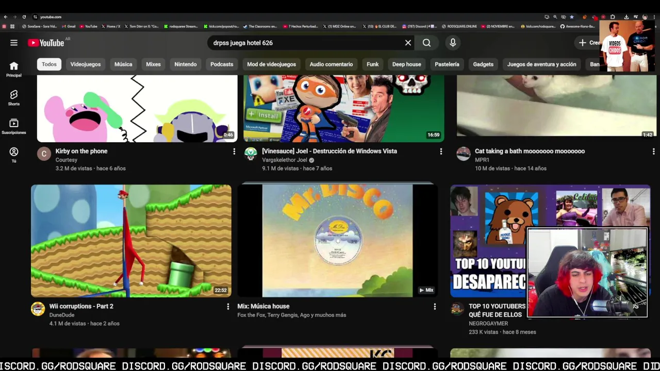This screenshot has width=660, height=371.
Task: Reload the page with browser refresh
Action: tap(24, 17)
